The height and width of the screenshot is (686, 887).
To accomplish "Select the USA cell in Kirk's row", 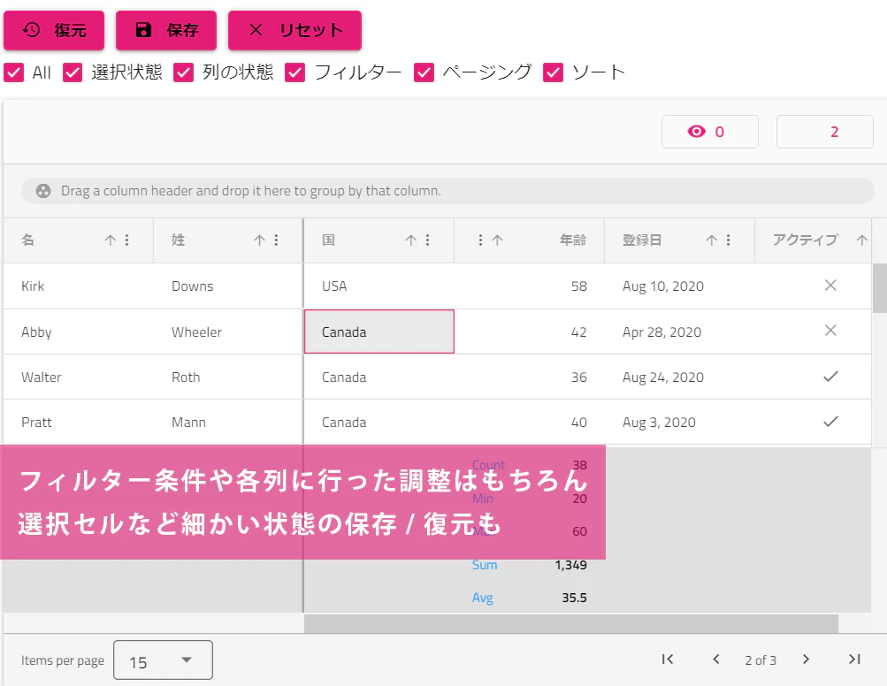I will click(379, 286).
